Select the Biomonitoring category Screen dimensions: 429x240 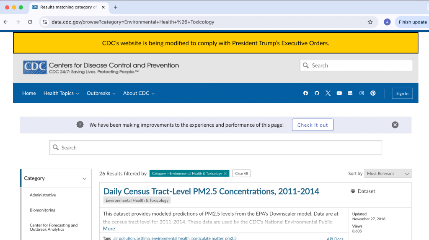click(42, 210)
